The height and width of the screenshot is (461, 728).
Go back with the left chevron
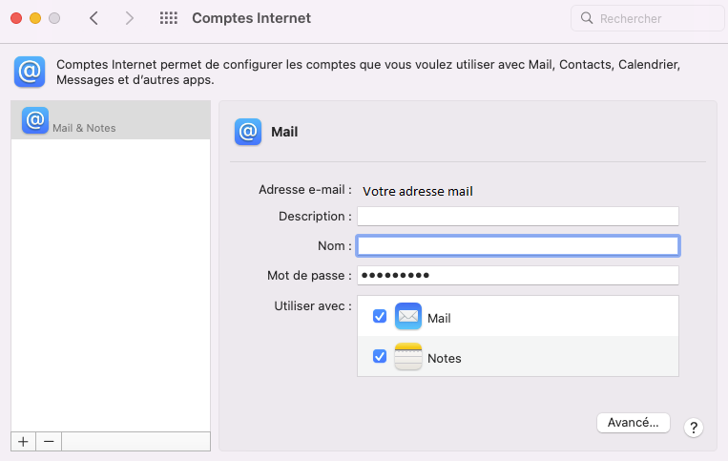pyautogui.click(x=94, y=18)
